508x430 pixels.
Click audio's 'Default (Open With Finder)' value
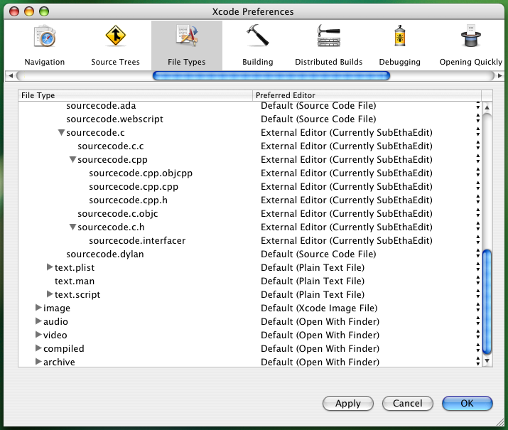coord(320,321)
